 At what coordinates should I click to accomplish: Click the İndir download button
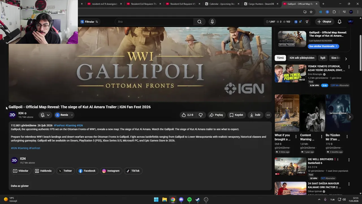point(255,115)
